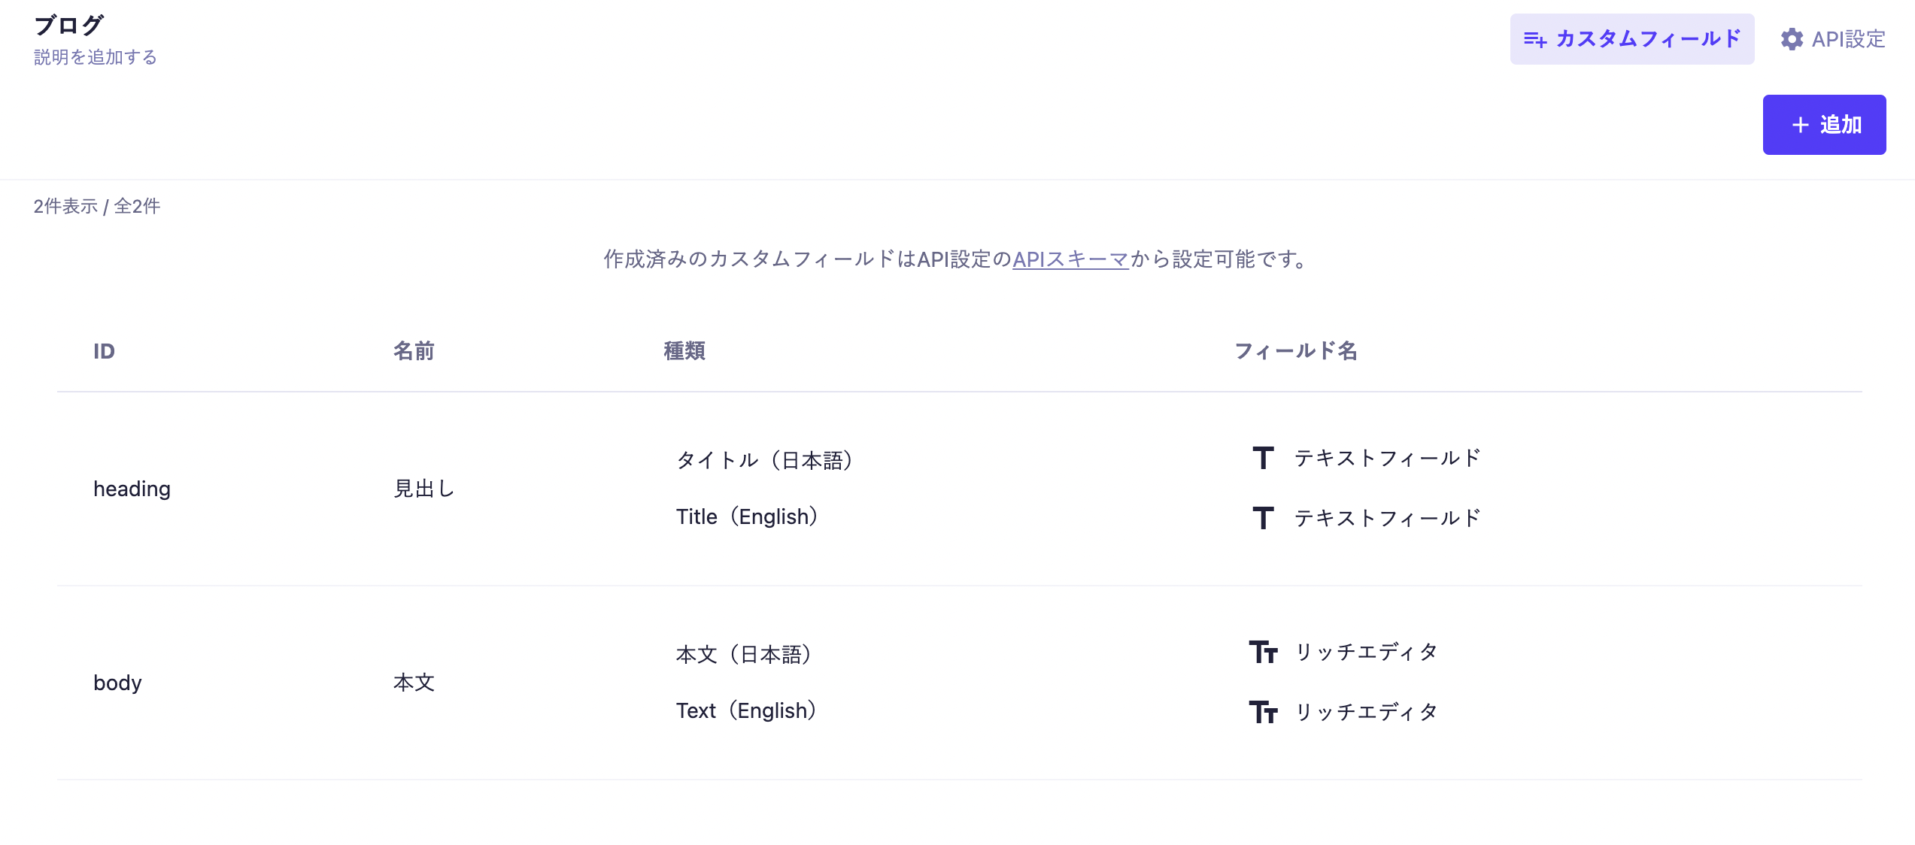Viewport: 1915px width, 845px height.
Task: Open the カスタムフィールド tab
Action: click(x=1632, y=39)
